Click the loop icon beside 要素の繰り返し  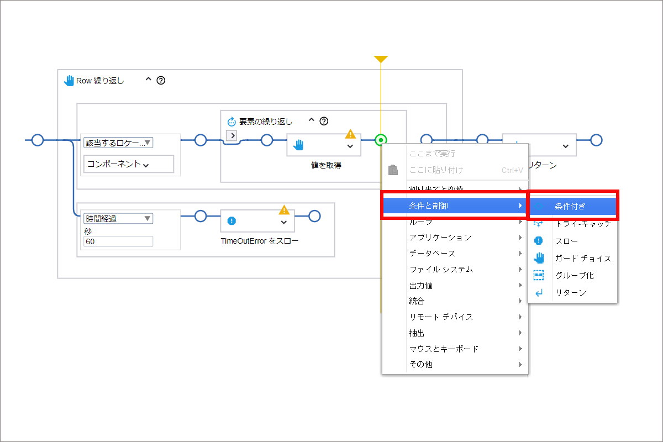coord(232,122)
